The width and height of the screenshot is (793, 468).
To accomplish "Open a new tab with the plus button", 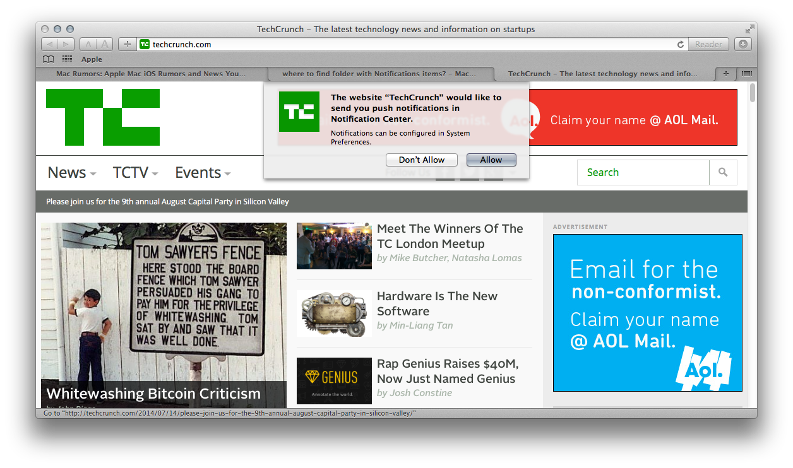I will click(725, 74).
